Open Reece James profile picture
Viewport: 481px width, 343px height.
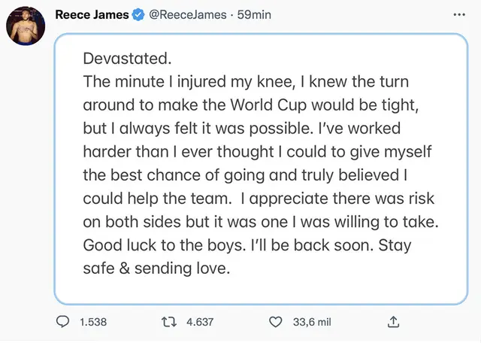(26, 26)
